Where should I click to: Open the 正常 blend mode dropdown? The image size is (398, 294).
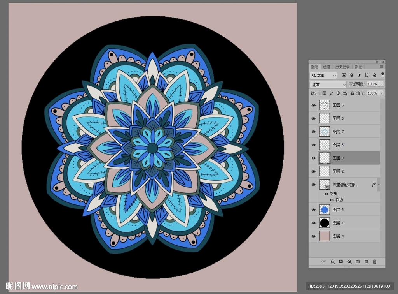point(328,85)
